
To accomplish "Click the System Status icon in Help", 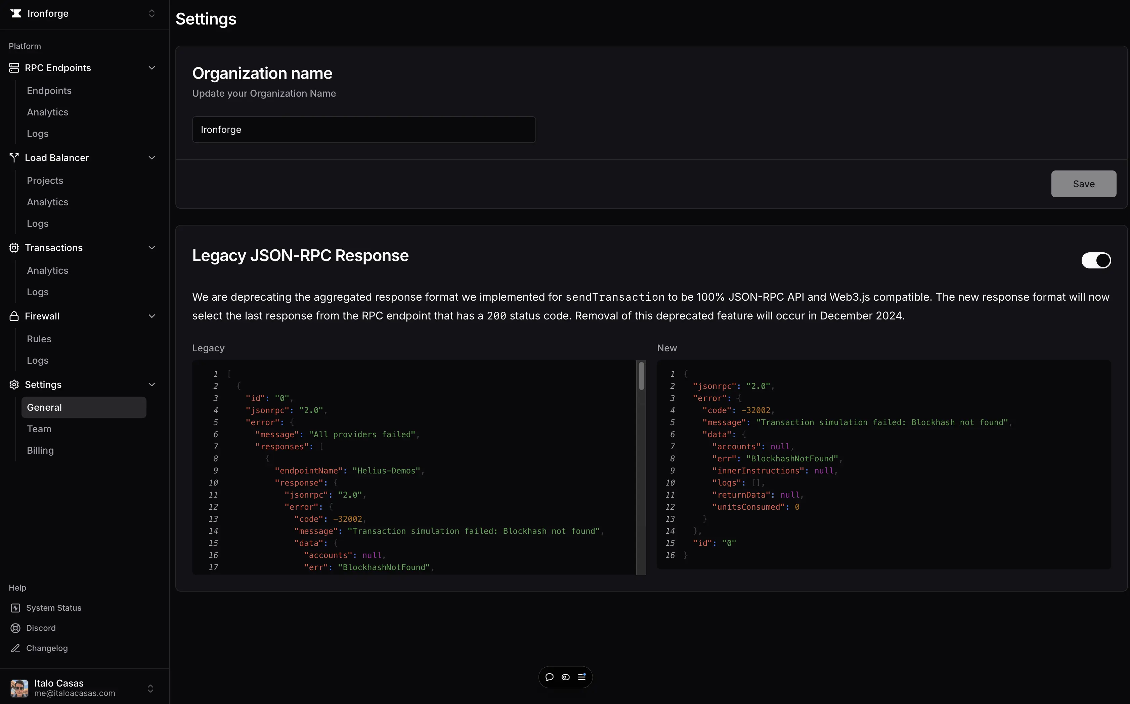I will pyautogui.click(x=15, y=607).
